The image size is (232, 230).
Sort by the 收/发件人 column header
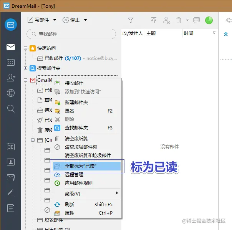tap(133, 33)
